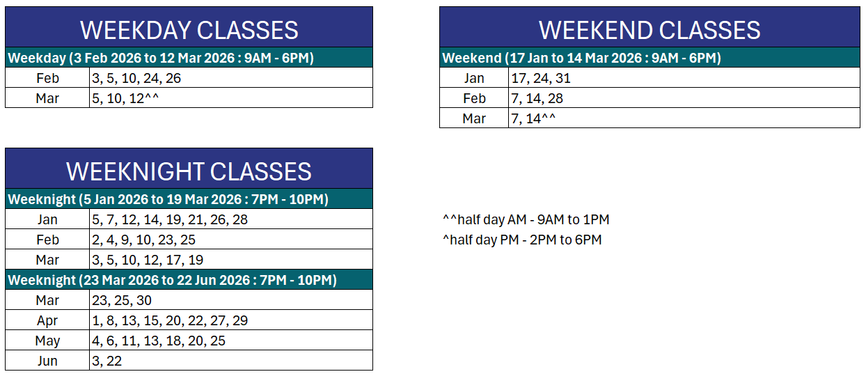Click the WEEKNIGHT CLASSES title header
866x374 pixels.
[x=189, y=171]
